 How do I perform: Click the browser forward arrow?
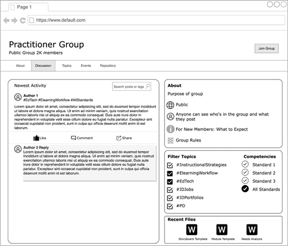pos(14,20)
